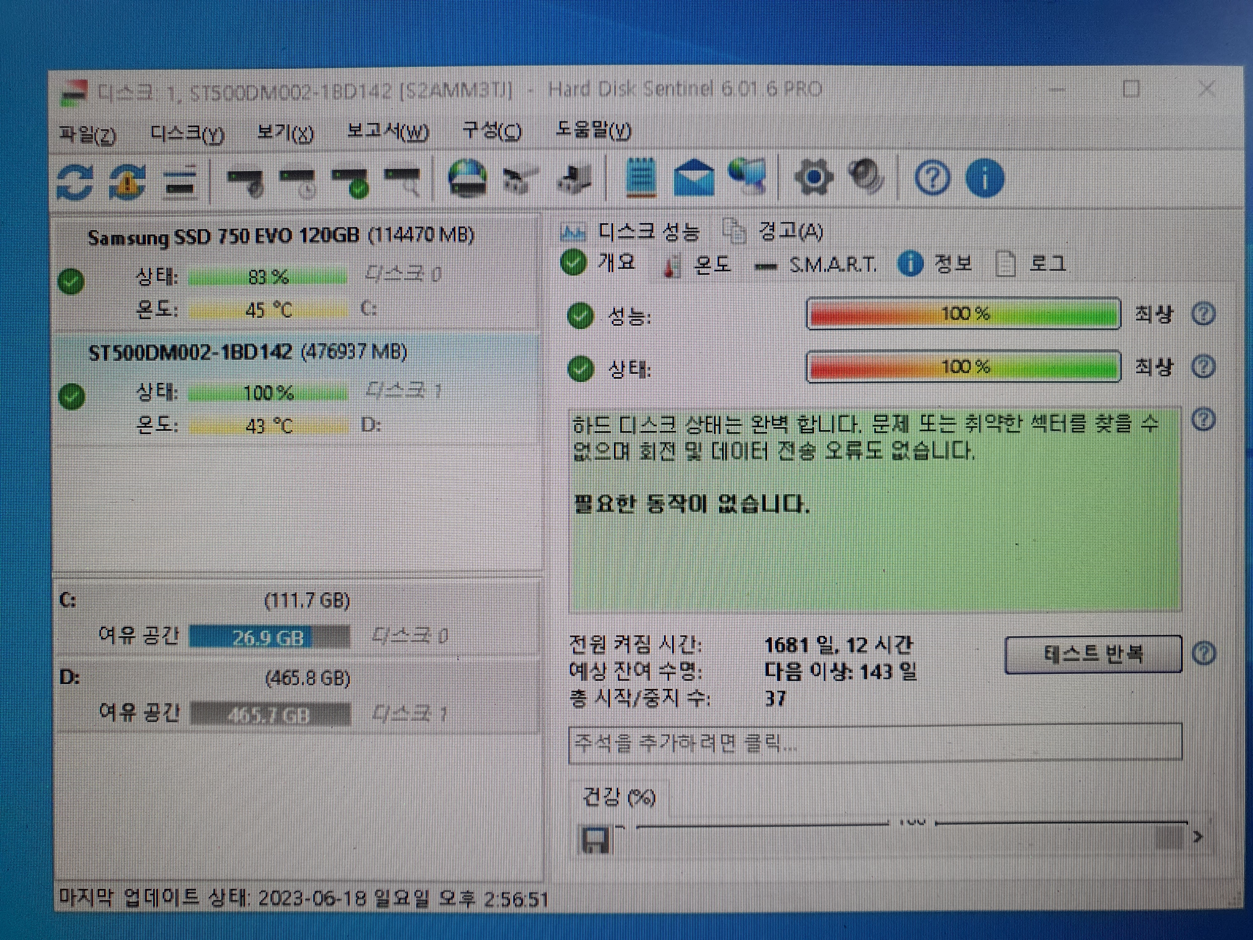Click the ST500DM002 43 °C temperature bar

pos(268,426)
